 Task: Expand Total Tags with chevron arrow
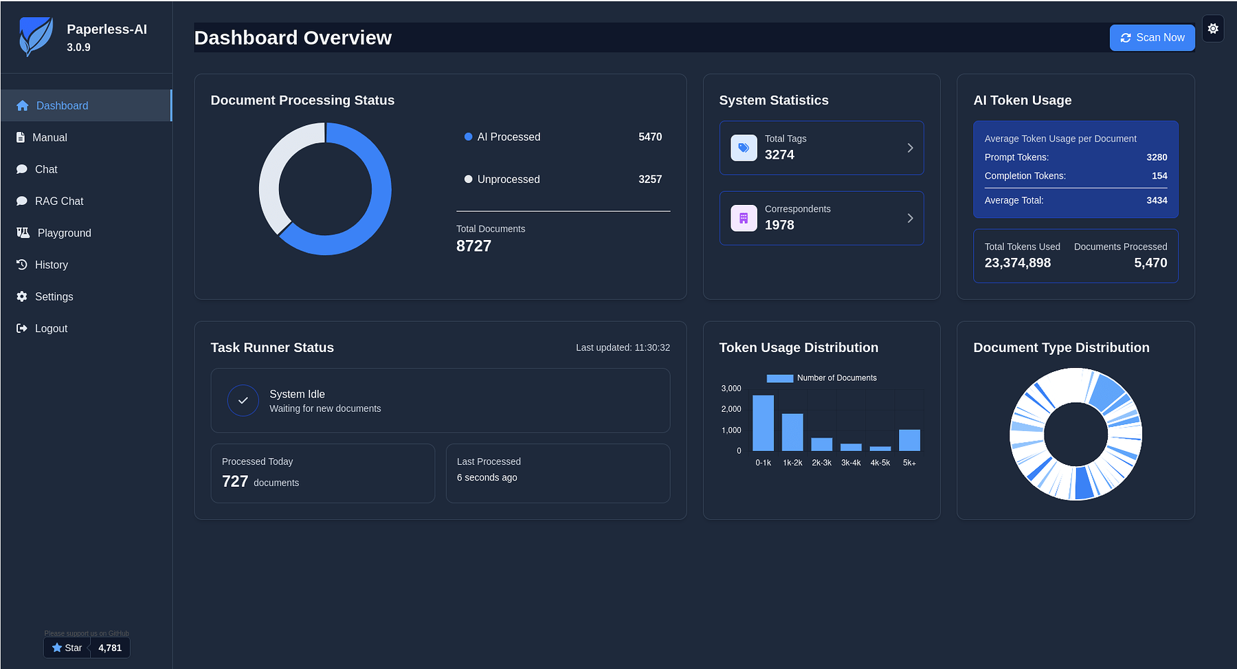[910, 148]
